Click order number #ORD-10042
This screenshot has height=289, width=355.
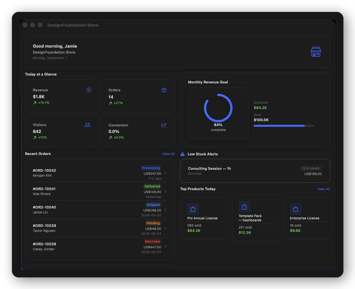pos(44,170)
